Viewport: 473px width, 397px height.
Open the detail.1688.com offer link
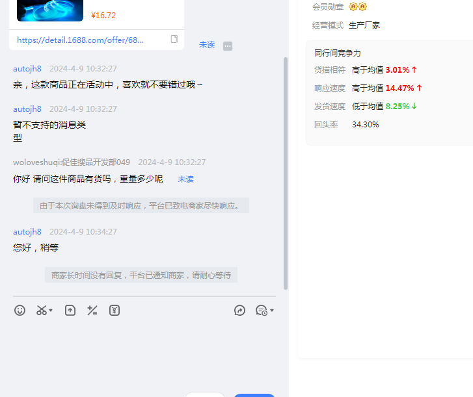(x=80, y=40)
